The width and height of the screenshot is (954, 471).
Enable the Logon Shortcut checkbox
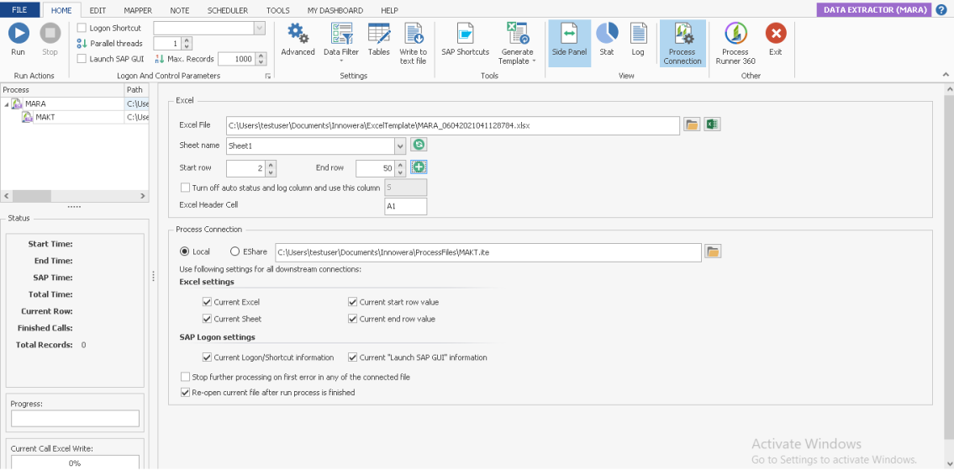[x=82, y=28]
